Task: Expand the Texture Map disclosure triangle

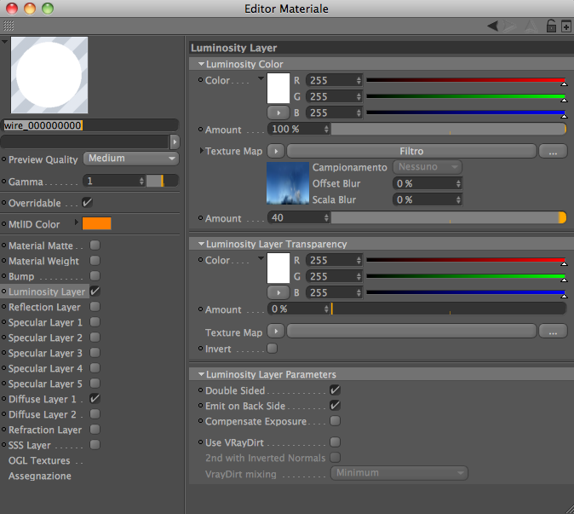Action: click(x=201, y=151)
